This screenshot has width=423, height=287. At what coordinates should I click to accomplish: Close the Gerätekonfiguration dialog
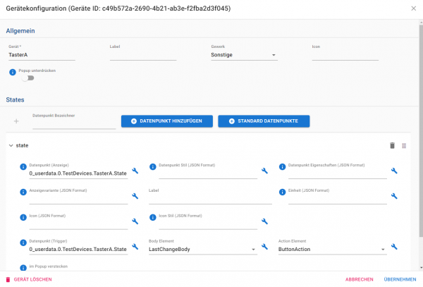(x=414, y=8)
